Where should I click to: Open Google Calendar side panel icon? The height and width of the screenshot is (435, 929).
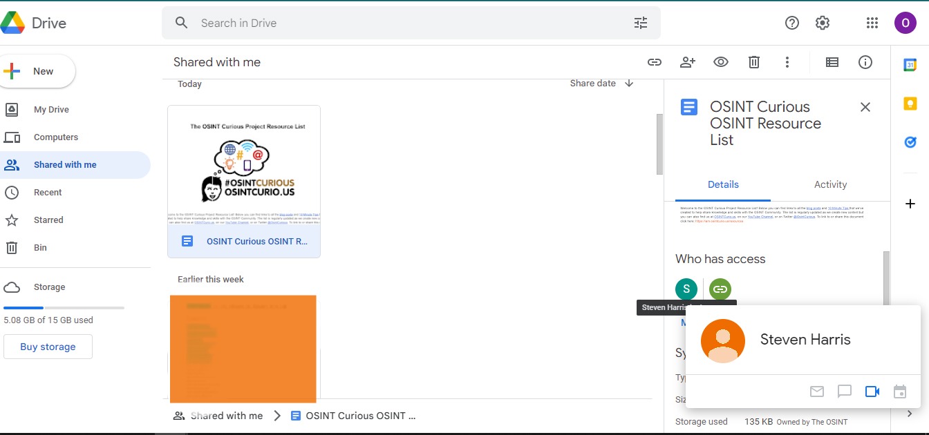tap(910, 65)
